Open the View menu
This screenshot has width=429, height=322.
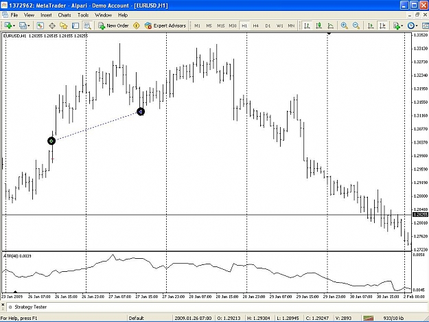click(29, 15)
